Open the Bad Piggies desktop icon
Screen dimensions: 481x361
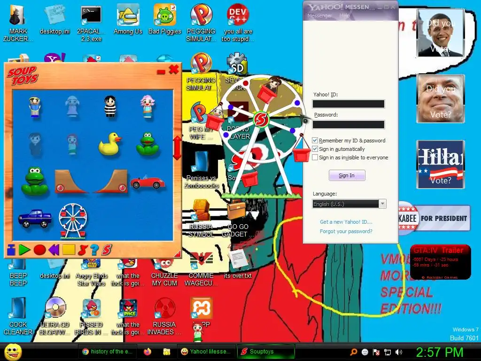pyautogui.click(x=165, y=19)
